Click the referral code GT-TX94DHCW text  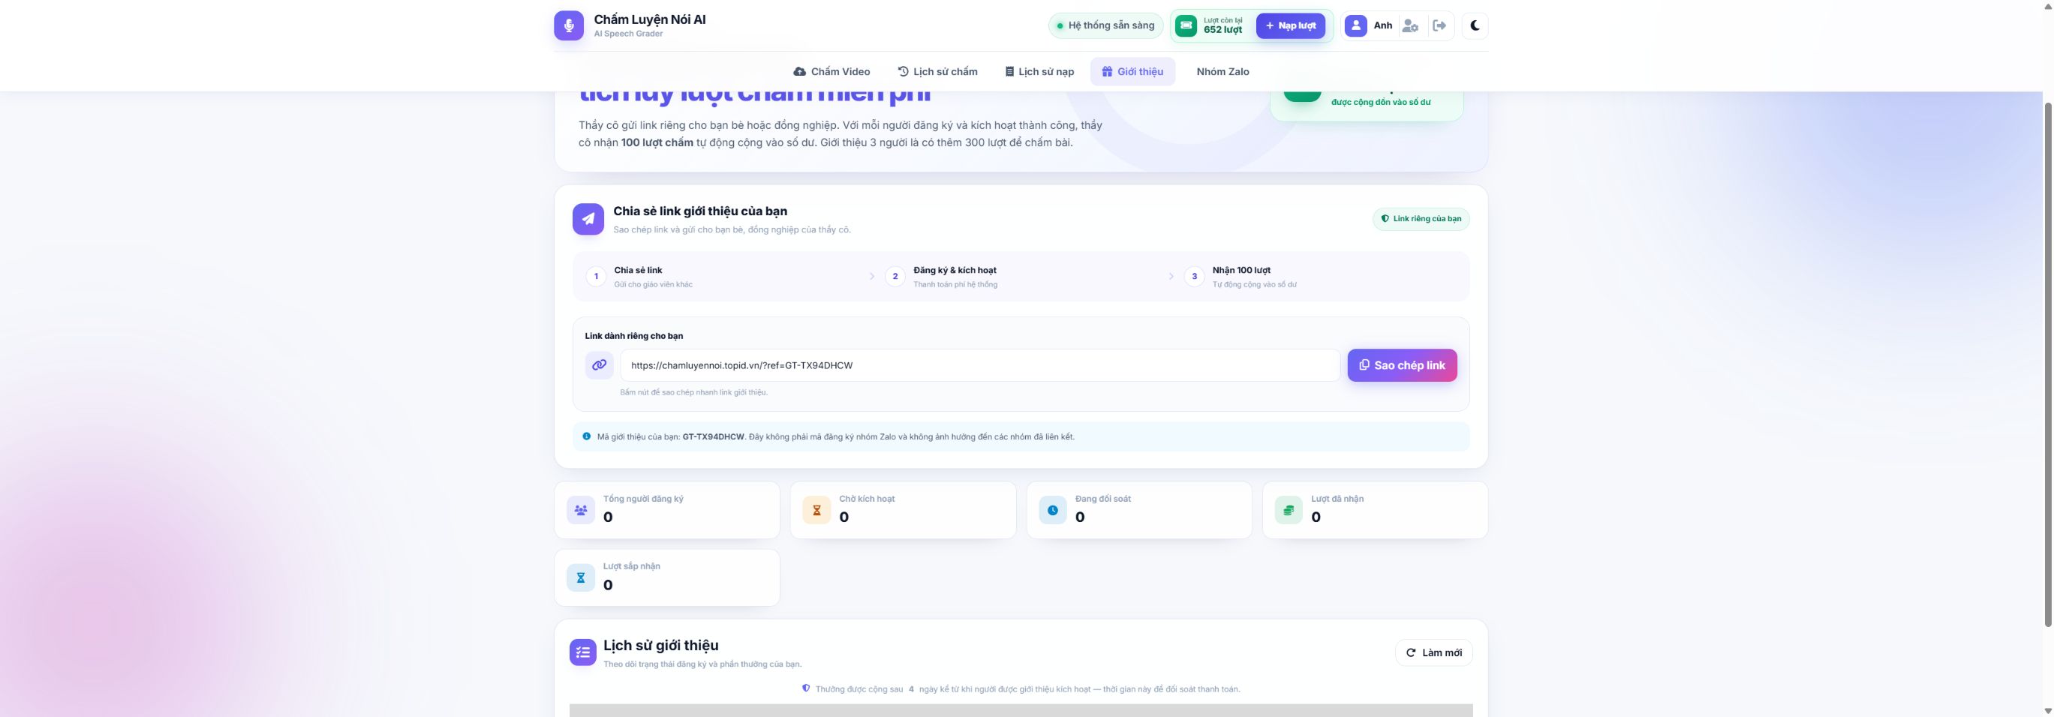coord(713,436)
